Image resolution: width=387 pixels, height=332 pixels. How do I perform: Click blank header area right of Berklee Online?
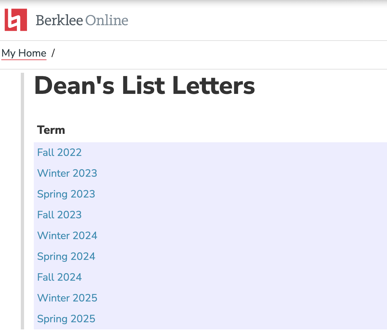pyautogui.click(x=260, y=20)
